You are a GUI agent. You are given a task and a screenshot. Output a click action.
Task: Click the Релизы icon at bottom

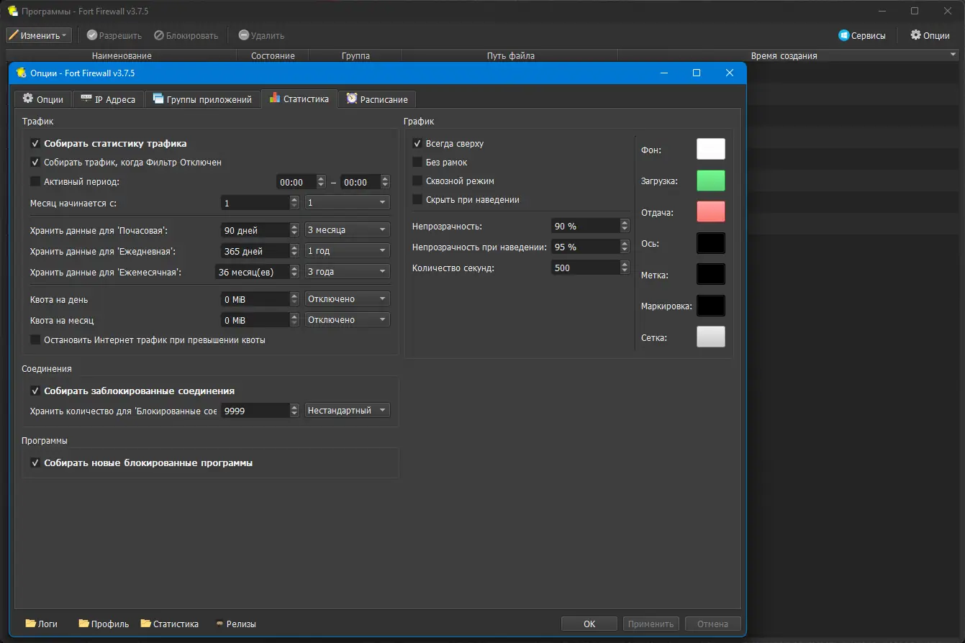point(236,624)
